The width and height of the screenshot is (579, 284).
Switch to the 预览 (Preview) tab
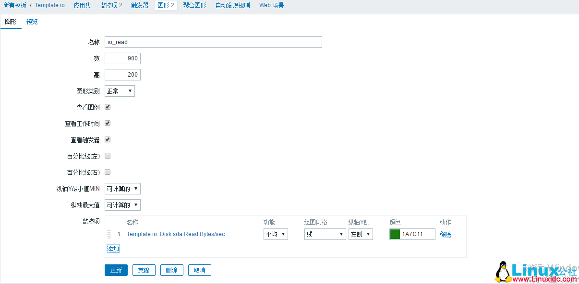32,22
